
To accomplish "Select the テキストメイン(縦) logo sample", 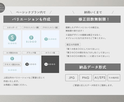I will pyautogui.click(x=50, y=39).
